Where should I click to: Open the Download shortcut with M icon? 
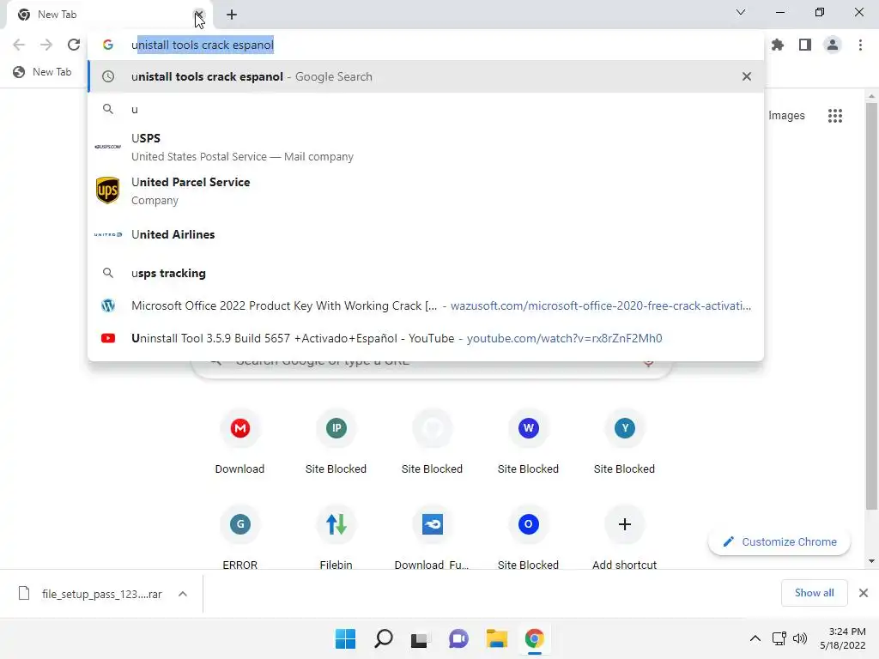(240, 443)
